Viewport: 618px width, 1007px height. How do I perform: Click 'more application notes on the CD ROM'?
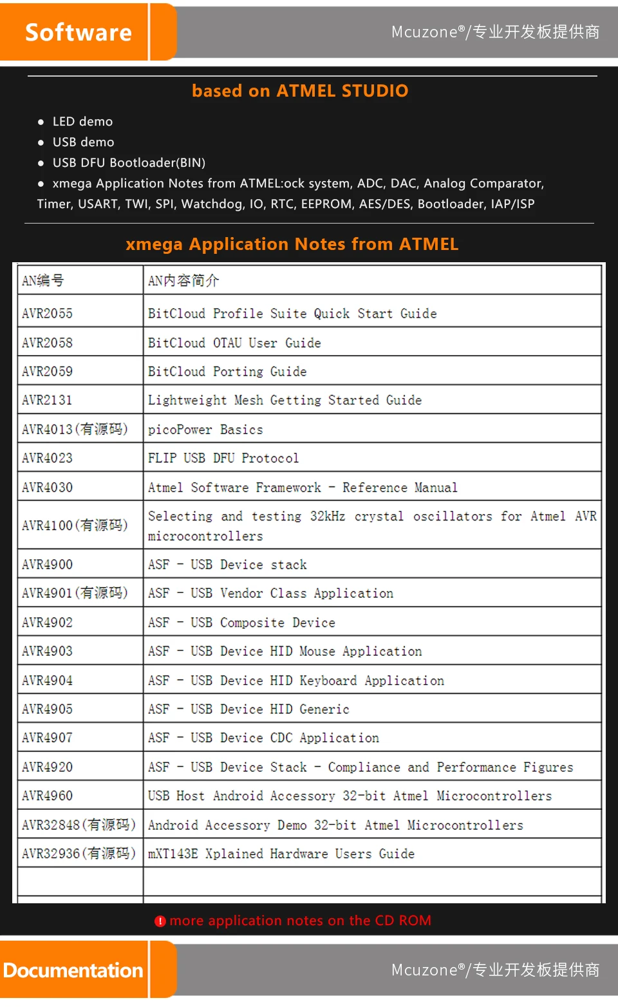pyautogui.click(x=300, y=921)
